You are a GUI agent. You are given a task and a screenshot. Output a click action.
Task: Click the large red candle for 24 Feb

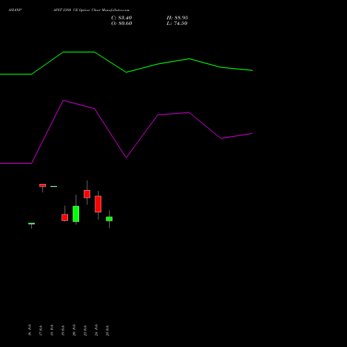tap(98, 204)
